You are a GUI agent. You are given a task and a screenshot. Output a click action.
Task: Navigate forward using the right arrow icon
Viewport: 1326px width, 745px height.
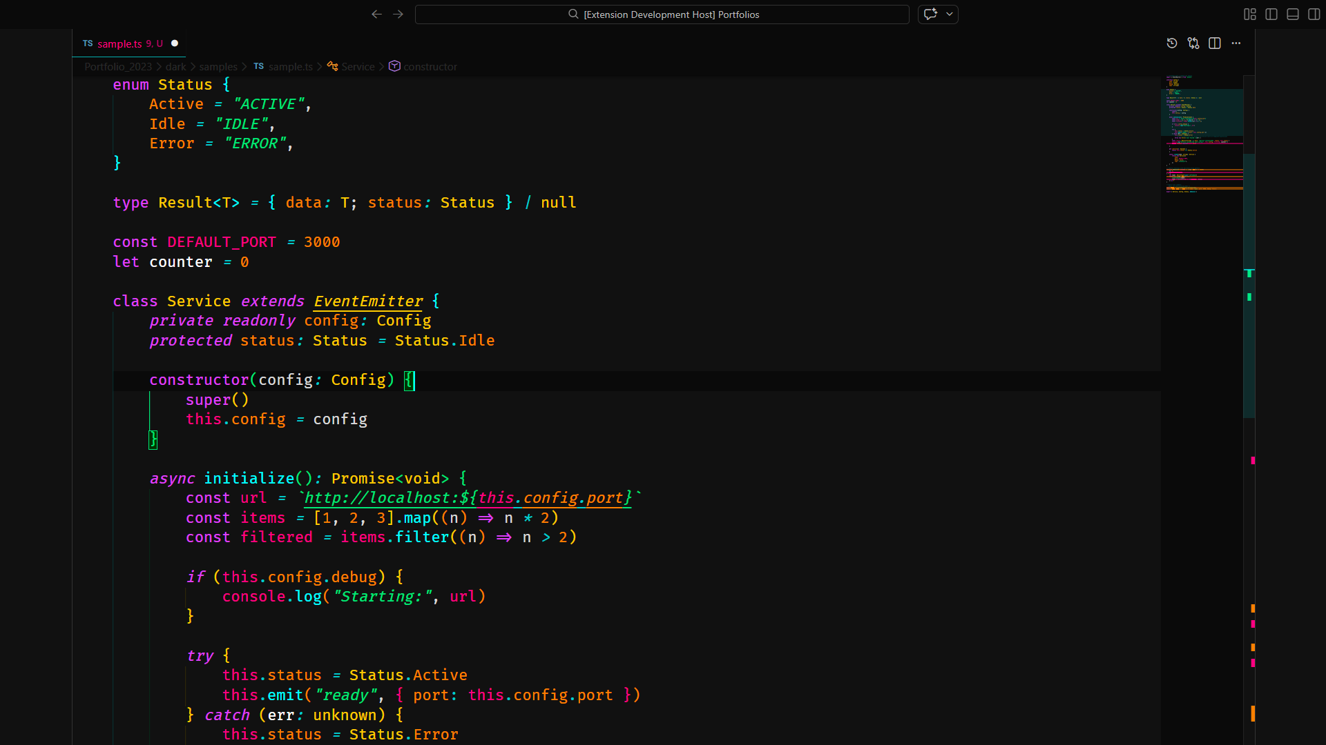pyautogui.click(x=398, y=14)
